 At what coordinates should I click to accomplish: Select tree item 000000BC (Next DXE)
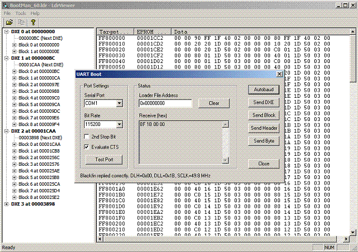40,38
